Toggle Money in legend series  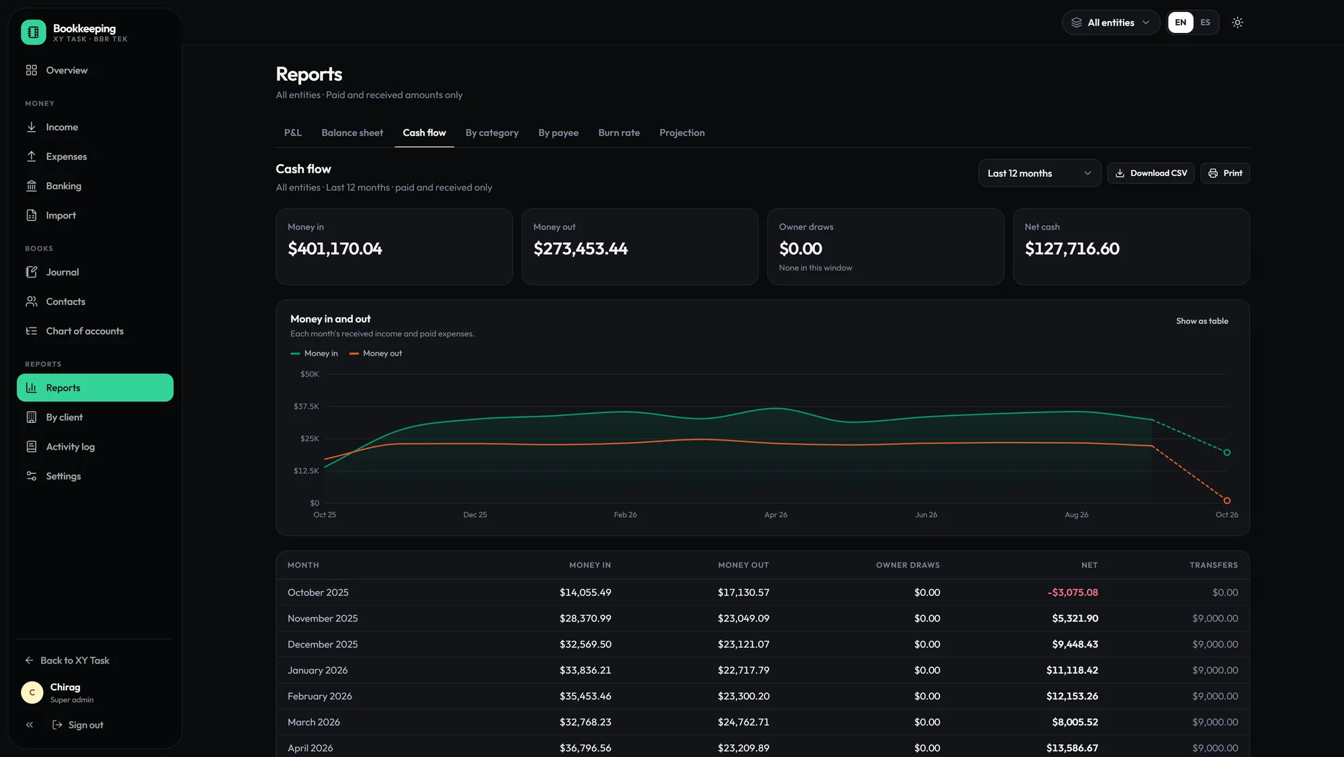(x=314, y=354)
